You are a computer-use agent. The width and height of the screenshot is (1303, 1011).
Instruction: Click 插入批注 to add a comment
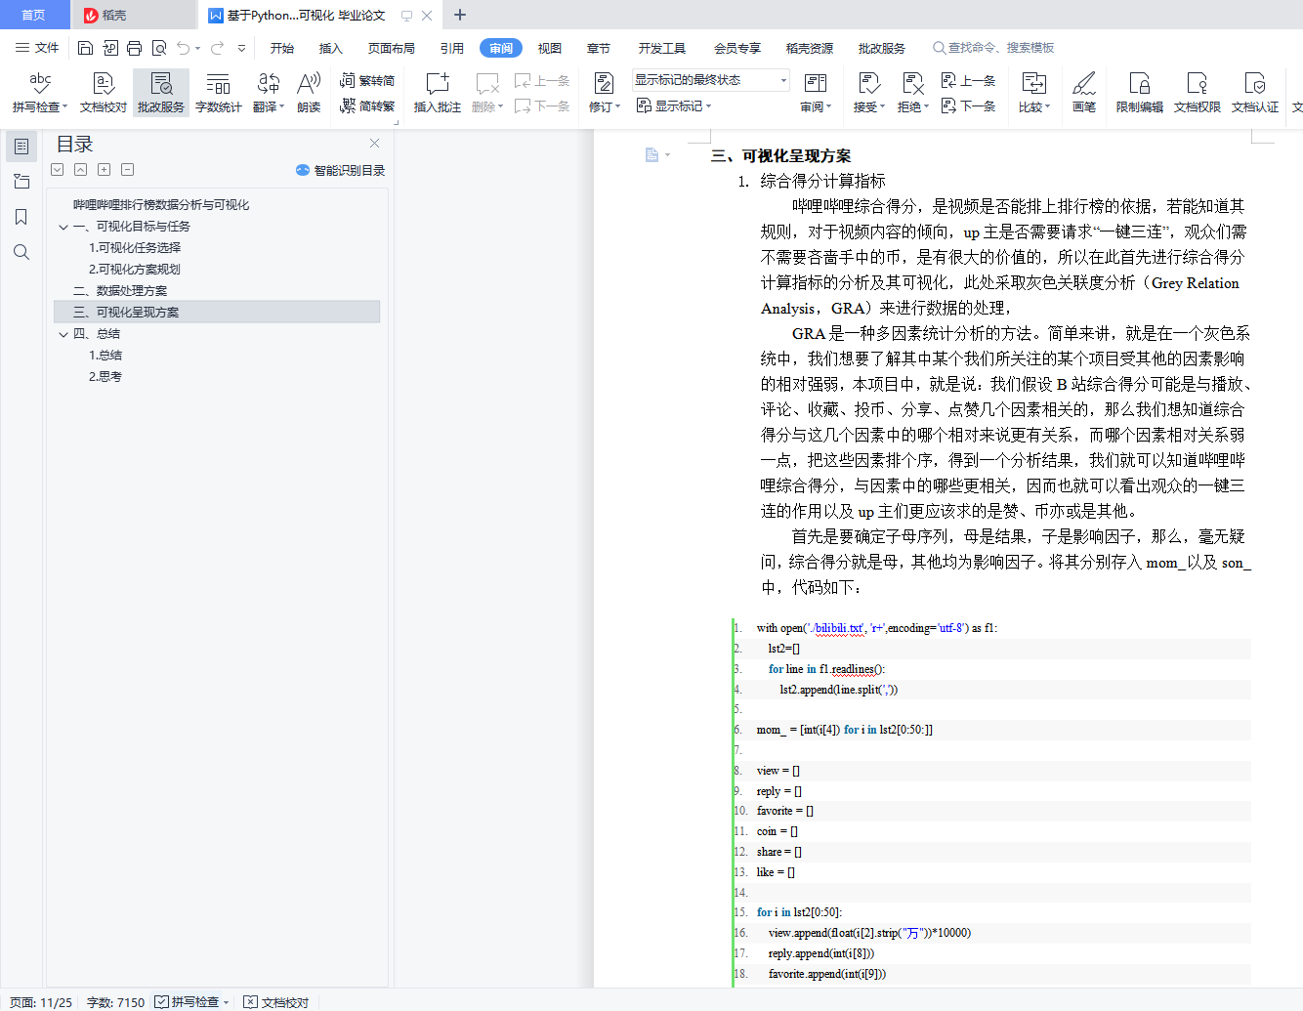click(437, 92)
